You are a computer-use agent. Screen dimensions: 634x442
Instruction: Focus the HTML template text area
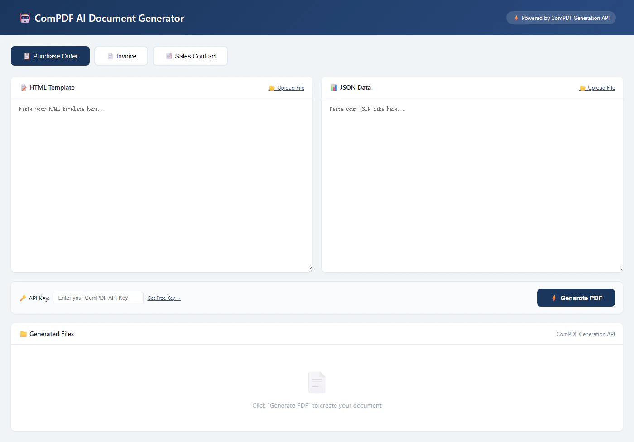[x=162, y=185]
